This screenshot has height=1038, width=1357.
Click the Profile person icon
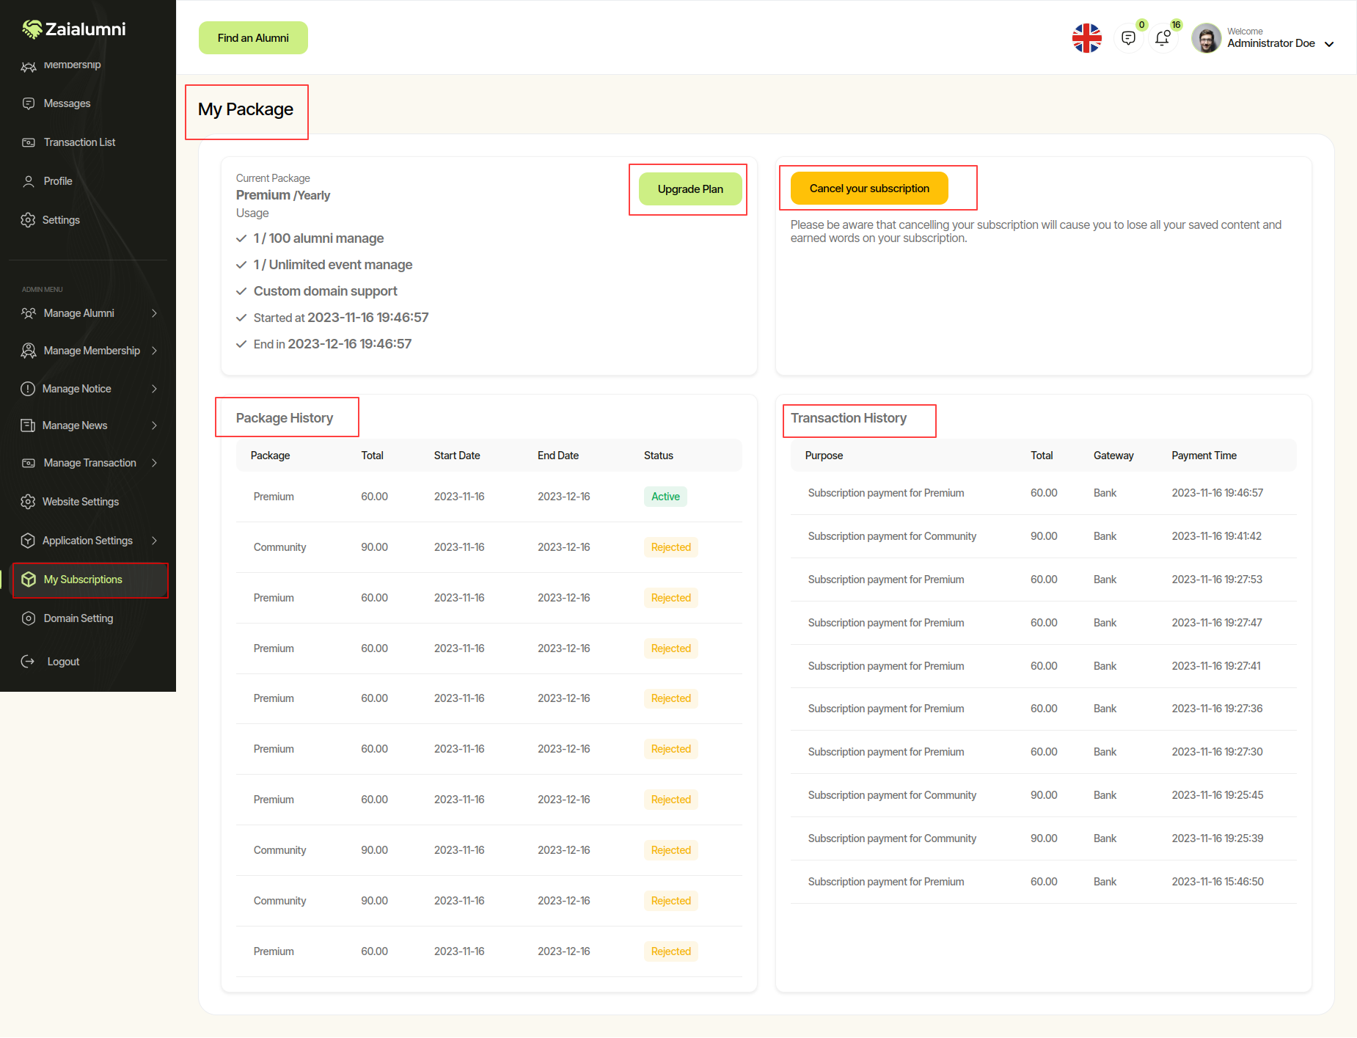tap(29, 181)
